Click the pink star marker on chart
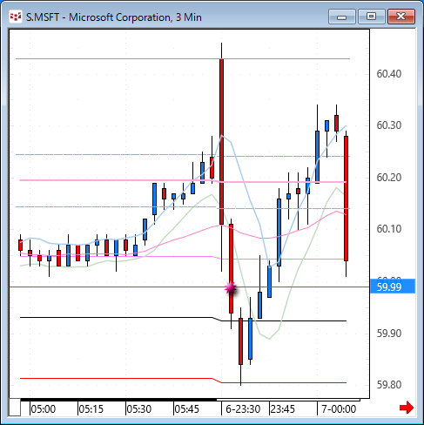This screenshot has width=424, height=425. click(231, 288)
